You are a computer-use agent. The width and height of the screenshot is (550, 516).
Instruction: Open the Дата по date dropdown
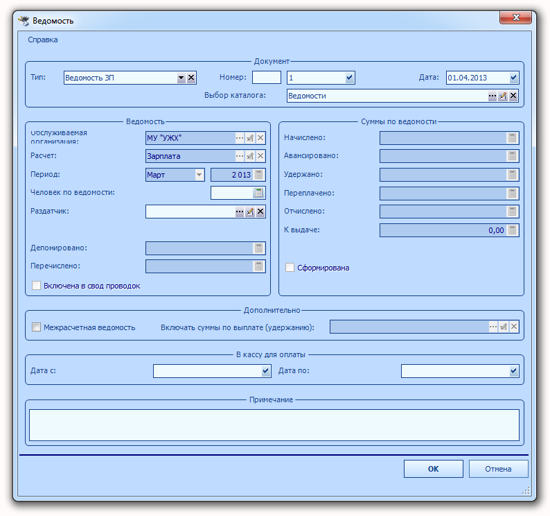point(513,371)
